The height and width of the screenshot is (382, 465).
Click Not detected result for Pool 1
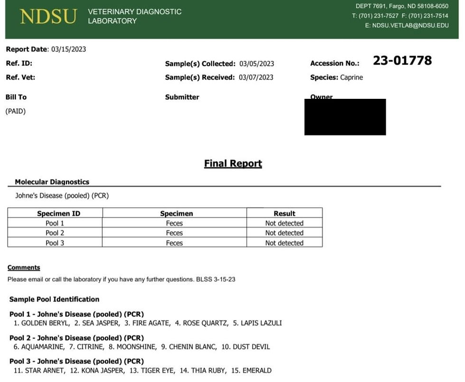click(x=284, y=223)
